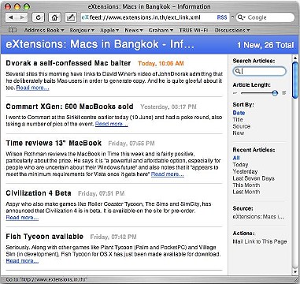Click Read more under Civilization 4 article
The height and width of the screenshot is (284, 300).
(22, 218)
